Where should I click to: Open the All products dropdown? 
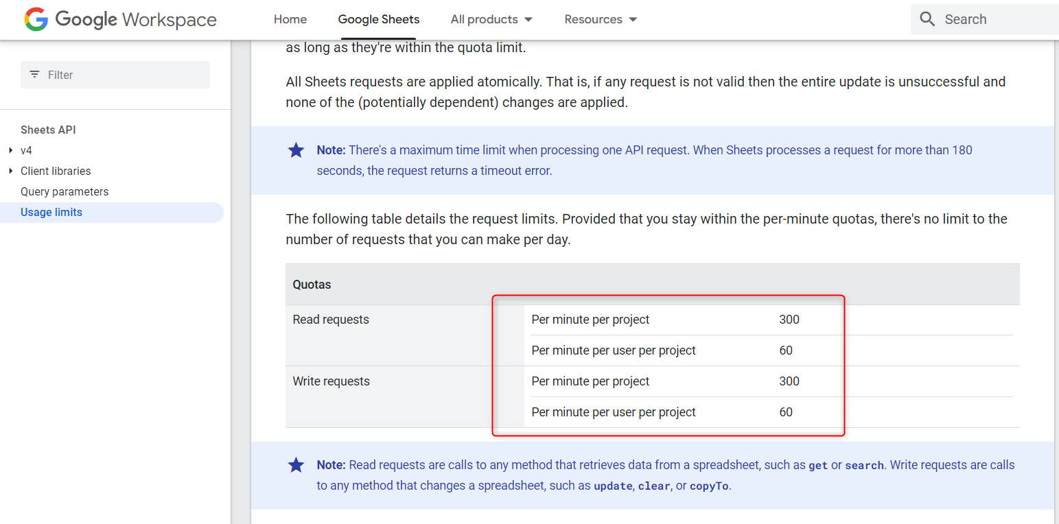coord(491,19)
